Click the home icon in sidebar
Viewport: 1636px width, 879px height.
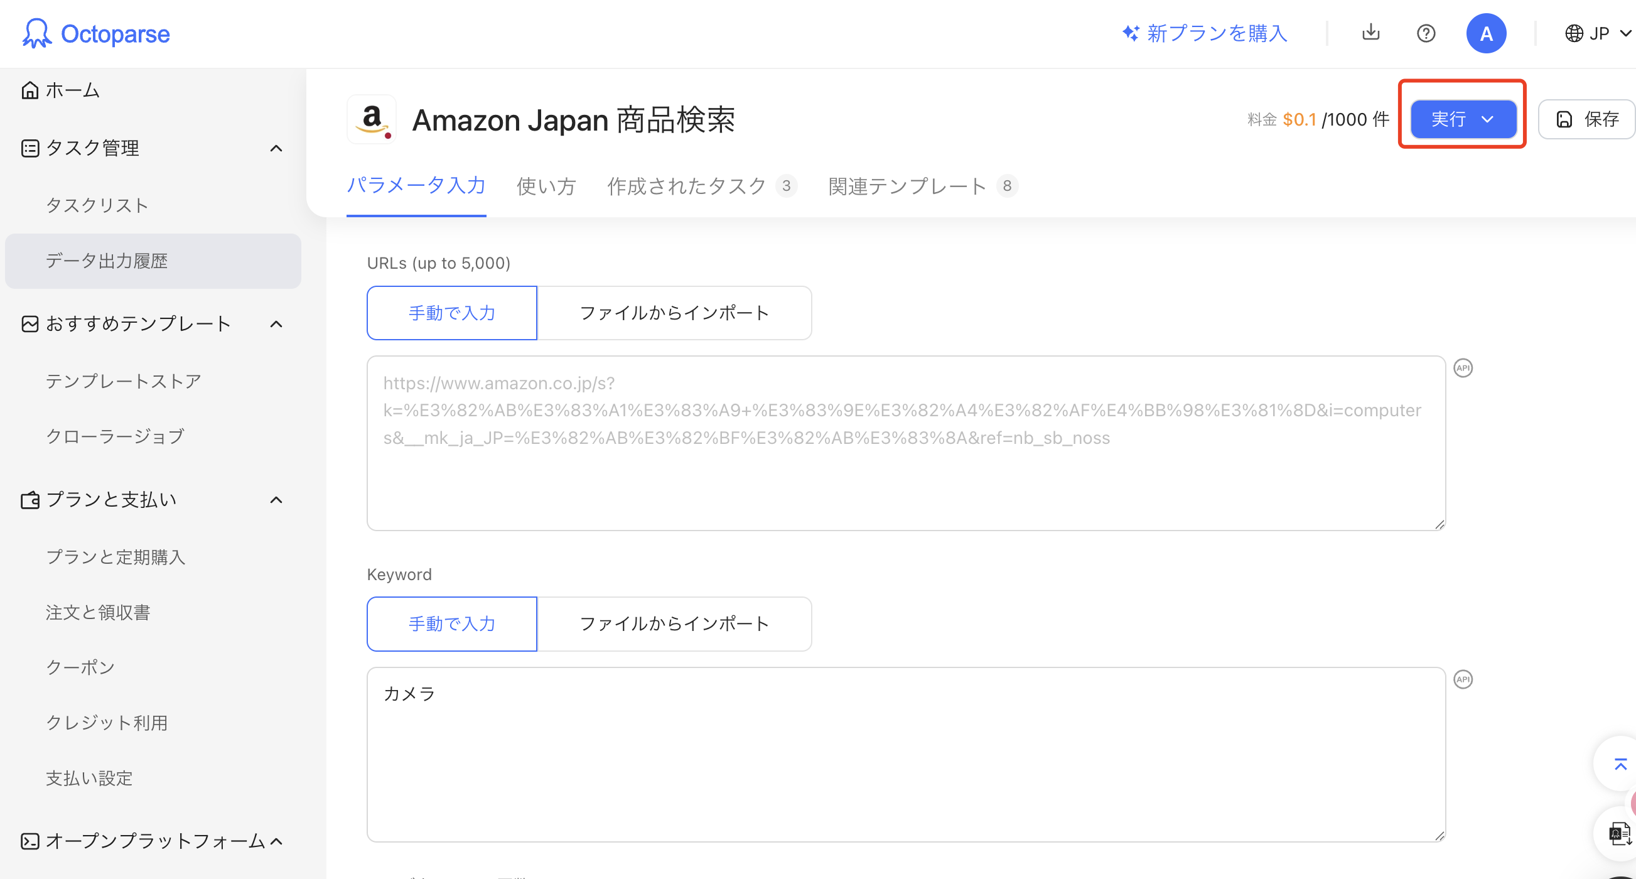point(30,90)
